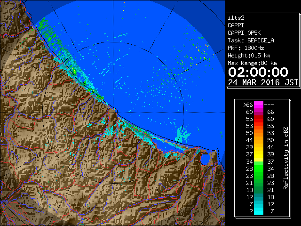
Task: Click the 'PRF: 1800Hz' line
Action: point(246,48)
